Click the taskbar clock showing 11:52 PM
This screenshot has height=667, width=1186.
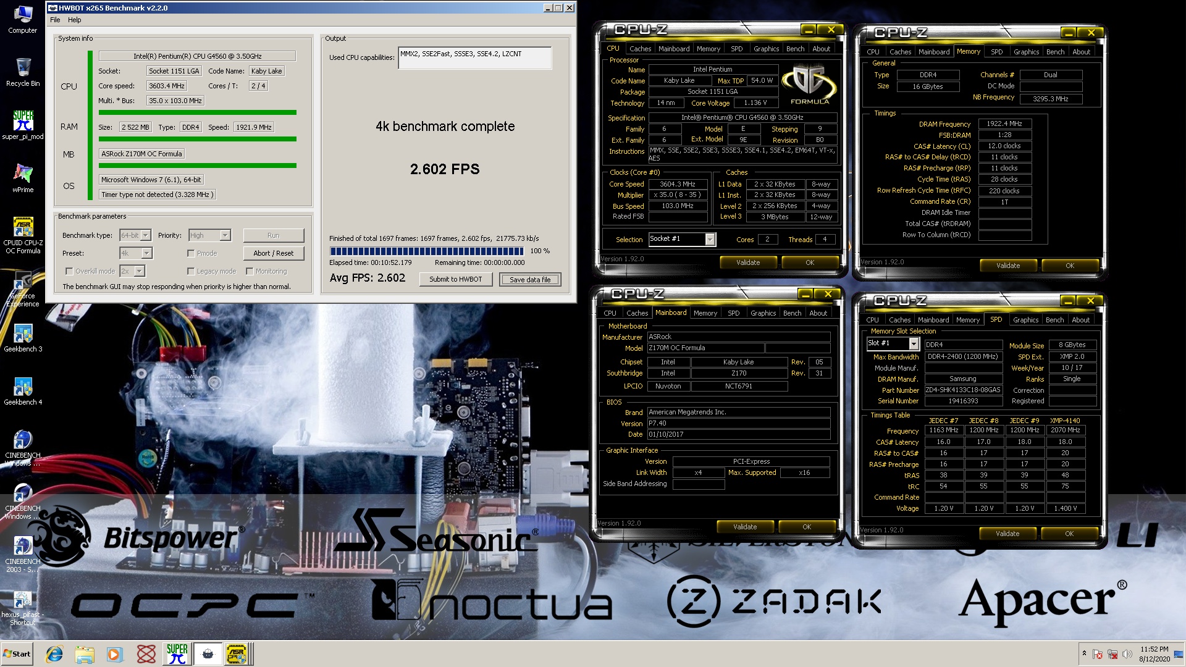[x=1154, y=654]
